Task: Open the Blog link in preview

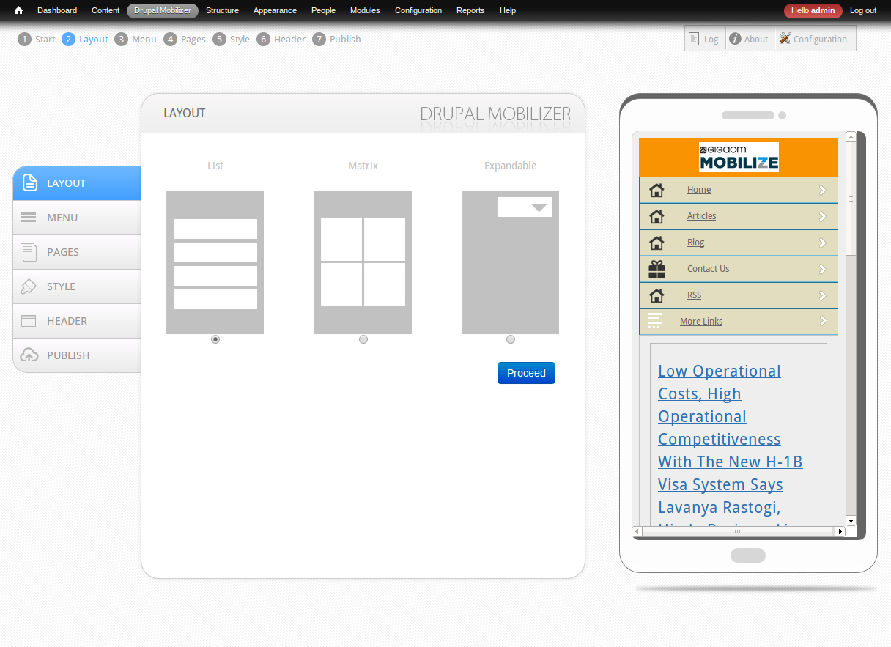Action: pos(695,242)
